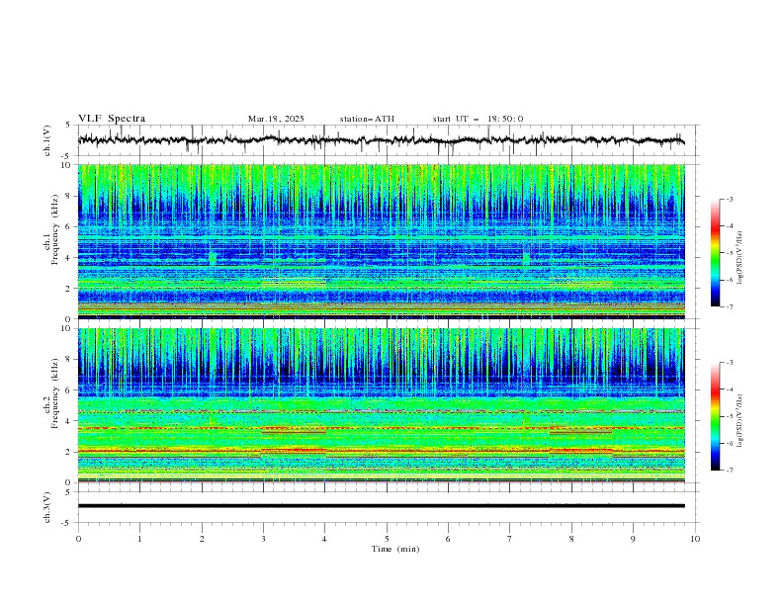Click time-axis tick label "3"
The image size is (783, 605).
click(x=263, y=539)
